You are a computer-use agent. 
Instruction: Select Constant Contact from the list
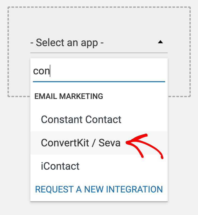coord(81,119)
